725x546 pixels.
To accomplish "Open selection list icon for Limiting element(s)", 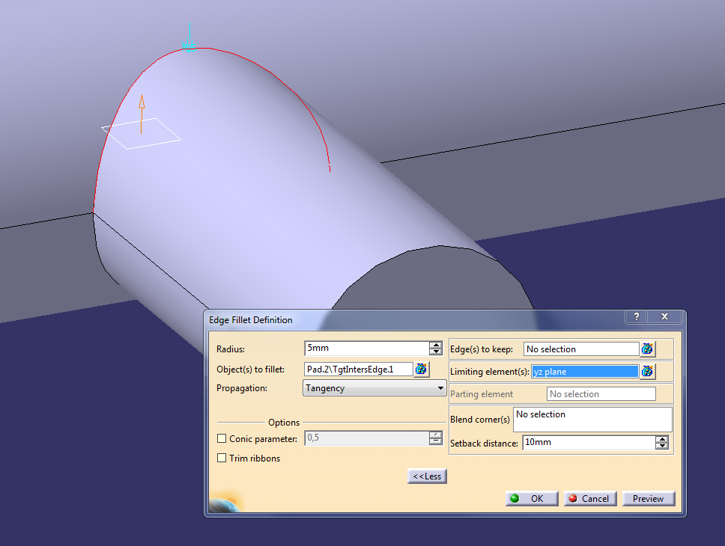I will (x=647, y=371).
